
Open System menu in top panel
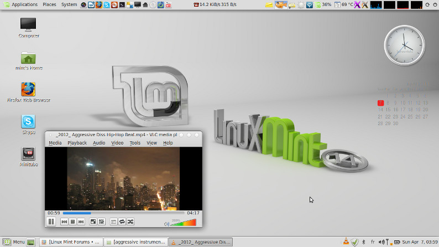69,4
